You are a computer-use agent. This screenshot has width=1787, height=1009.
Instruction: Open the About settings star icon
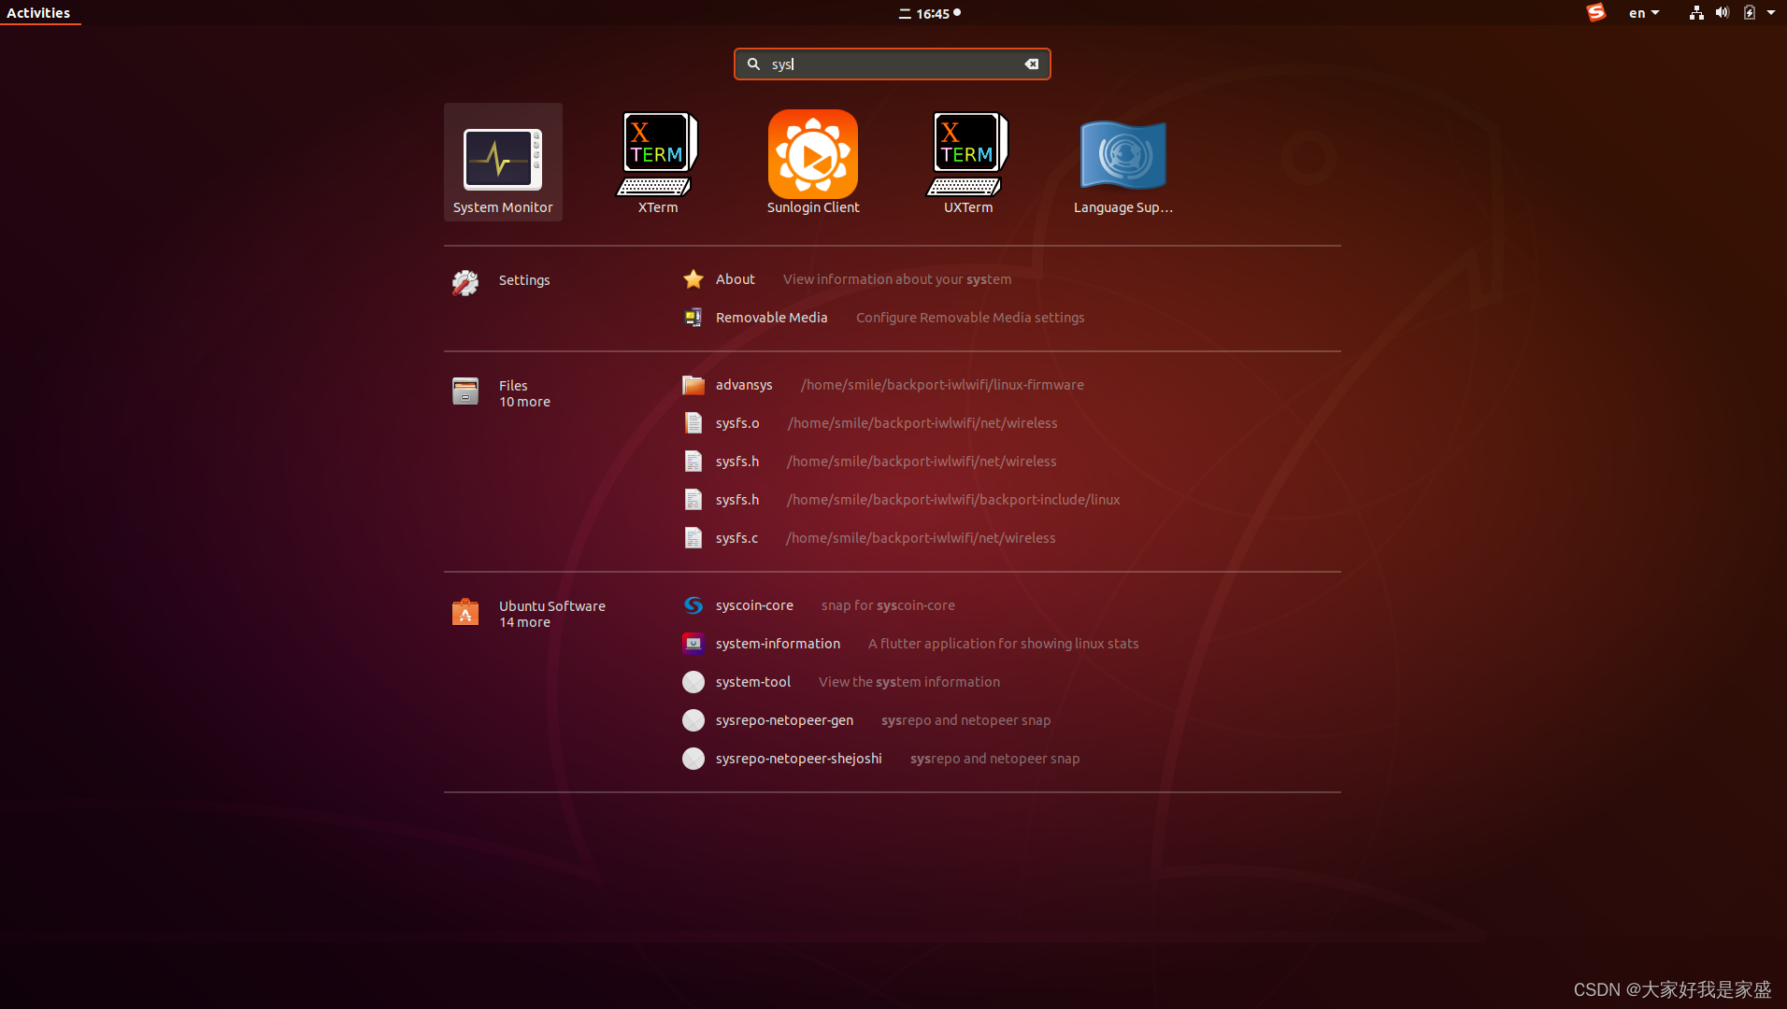693,279
